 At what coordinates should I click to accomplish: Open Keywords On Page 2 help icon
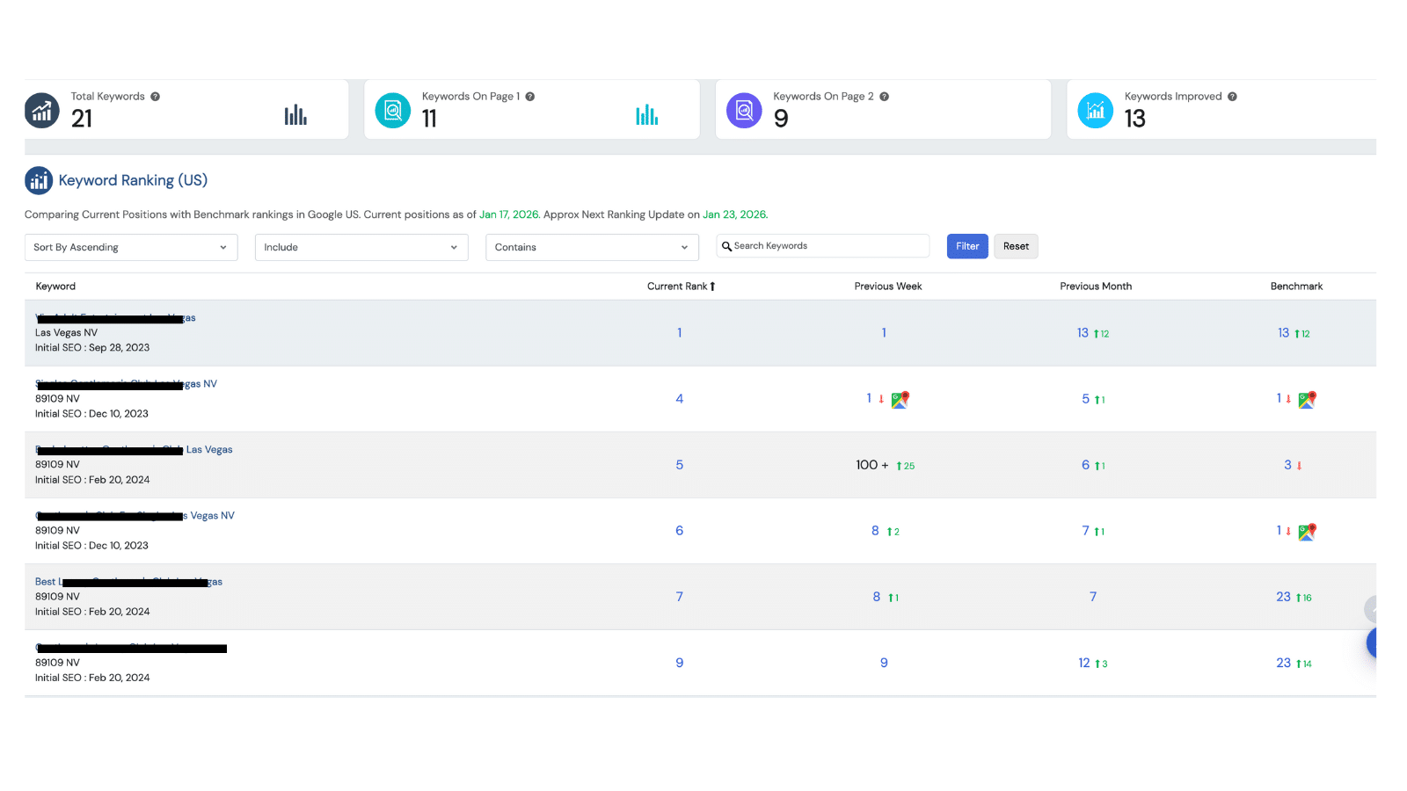click(885, 97)
